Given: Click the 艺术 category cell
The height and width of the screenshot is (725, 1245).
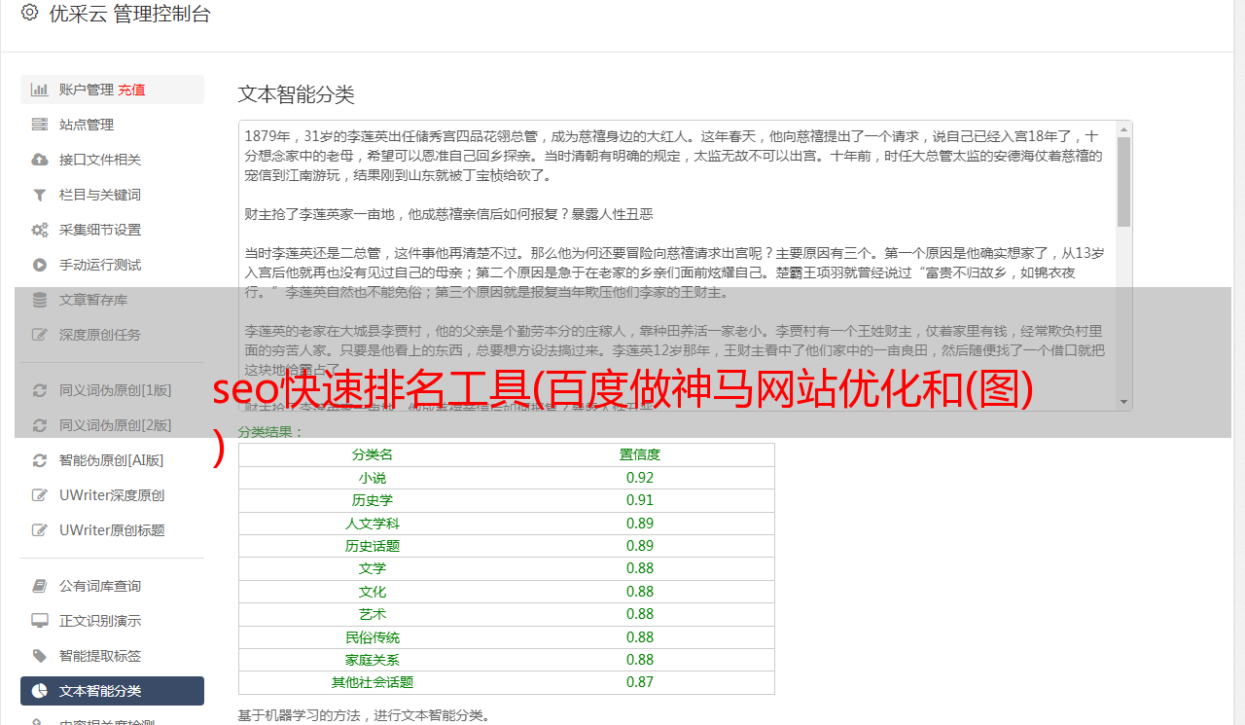Looking at the screenshot, I should pyautogui.click(x=373, y=614).
